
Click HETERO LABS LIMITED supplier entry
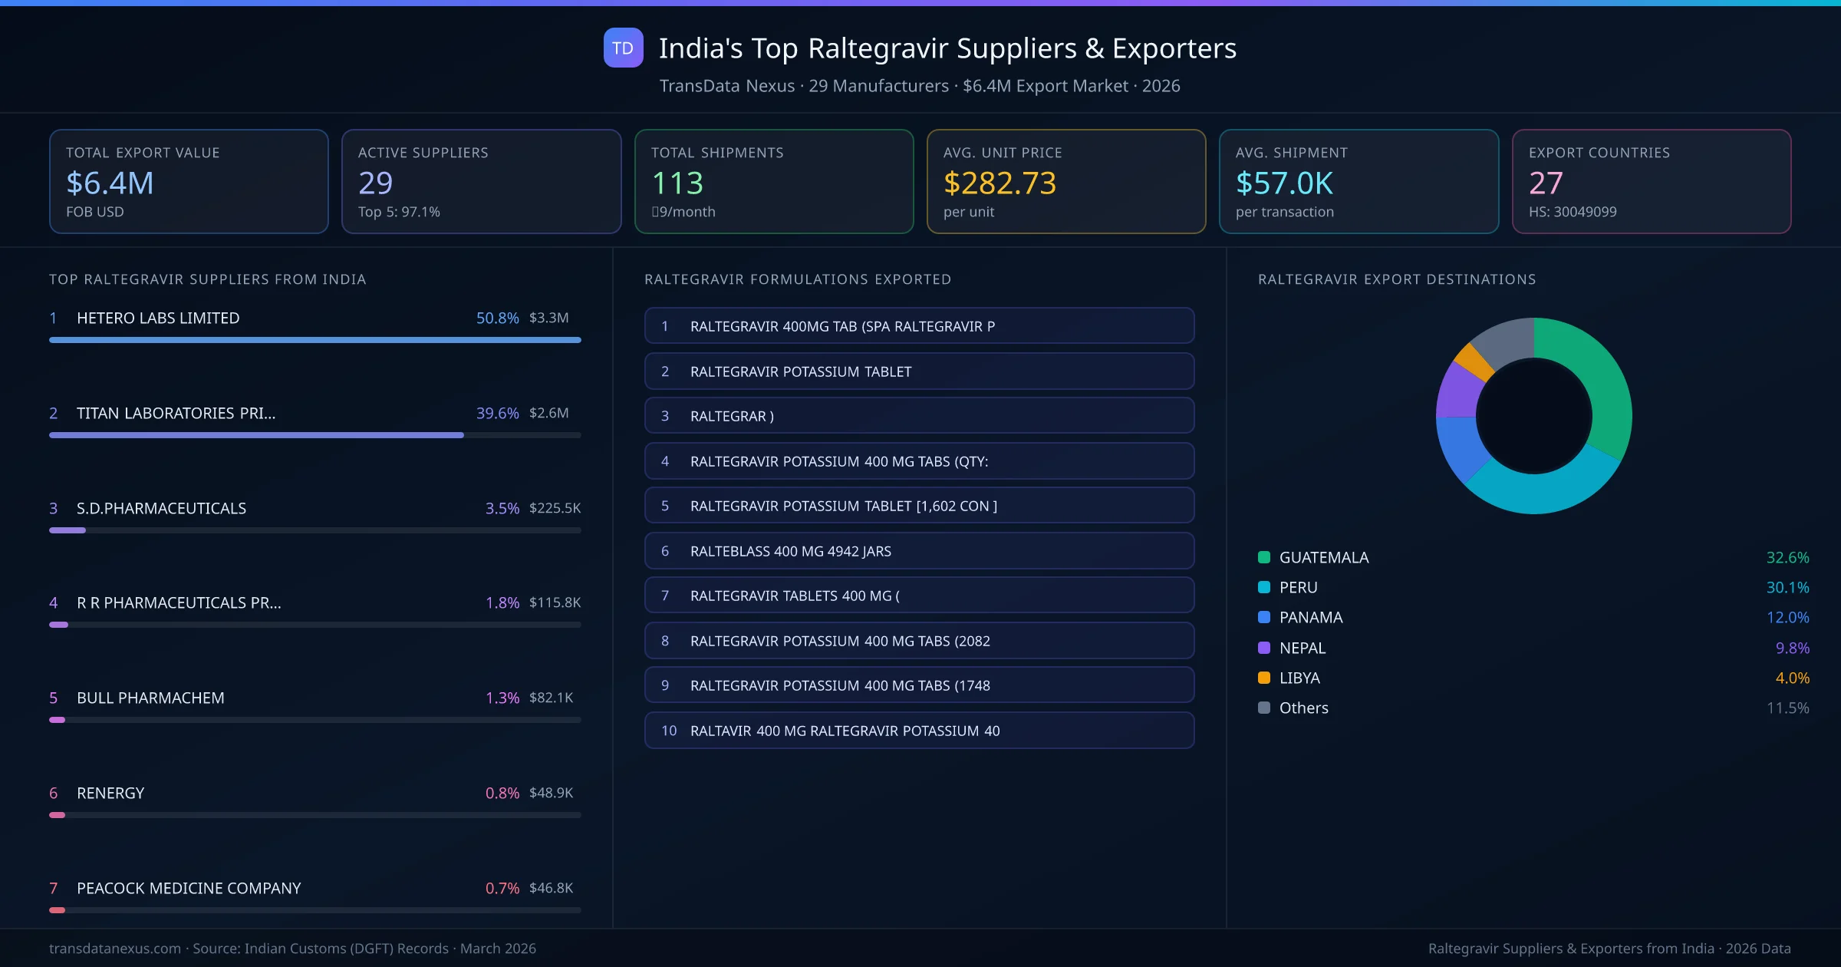point(157,317)
